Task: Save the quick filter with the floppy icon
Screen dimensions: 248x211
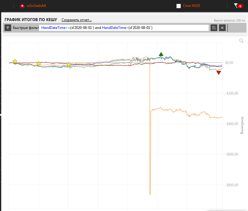Action: [x=214, y=28]
